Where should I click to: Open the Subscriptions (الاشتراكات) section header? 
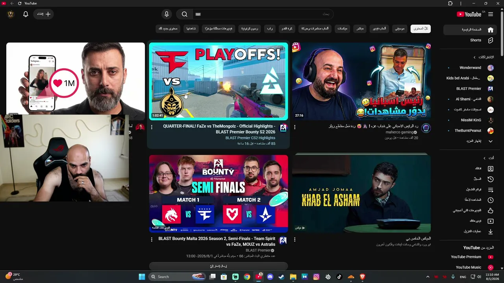484,57
